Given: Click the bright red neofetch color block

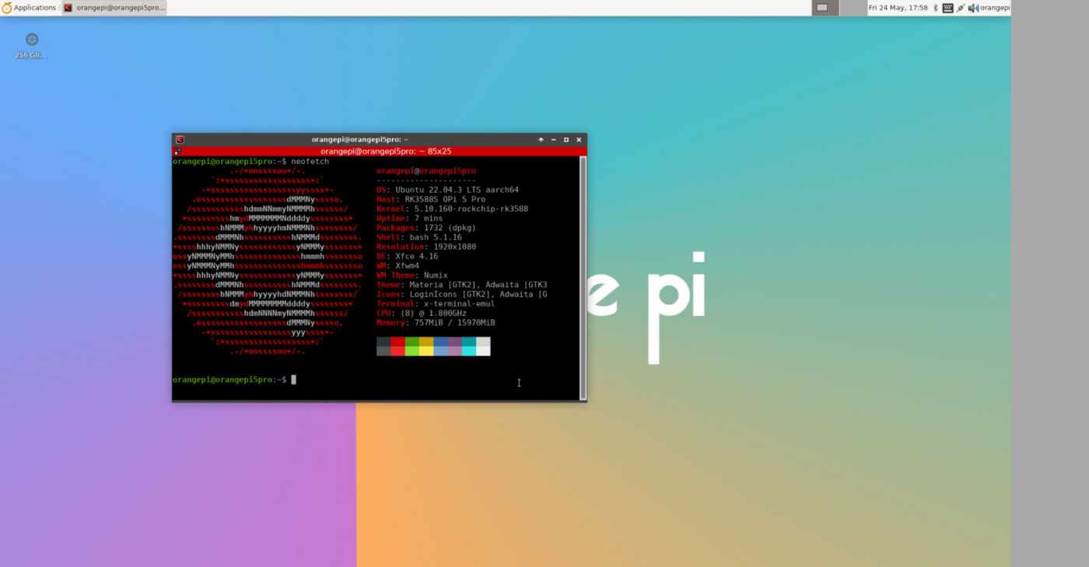Looking at the screenshot, I should tap(397, 351).
